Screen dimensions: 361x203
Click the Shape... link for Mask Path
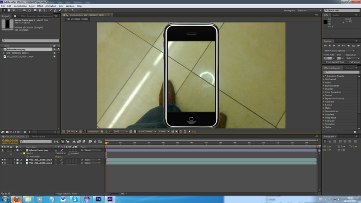(59, 157)
